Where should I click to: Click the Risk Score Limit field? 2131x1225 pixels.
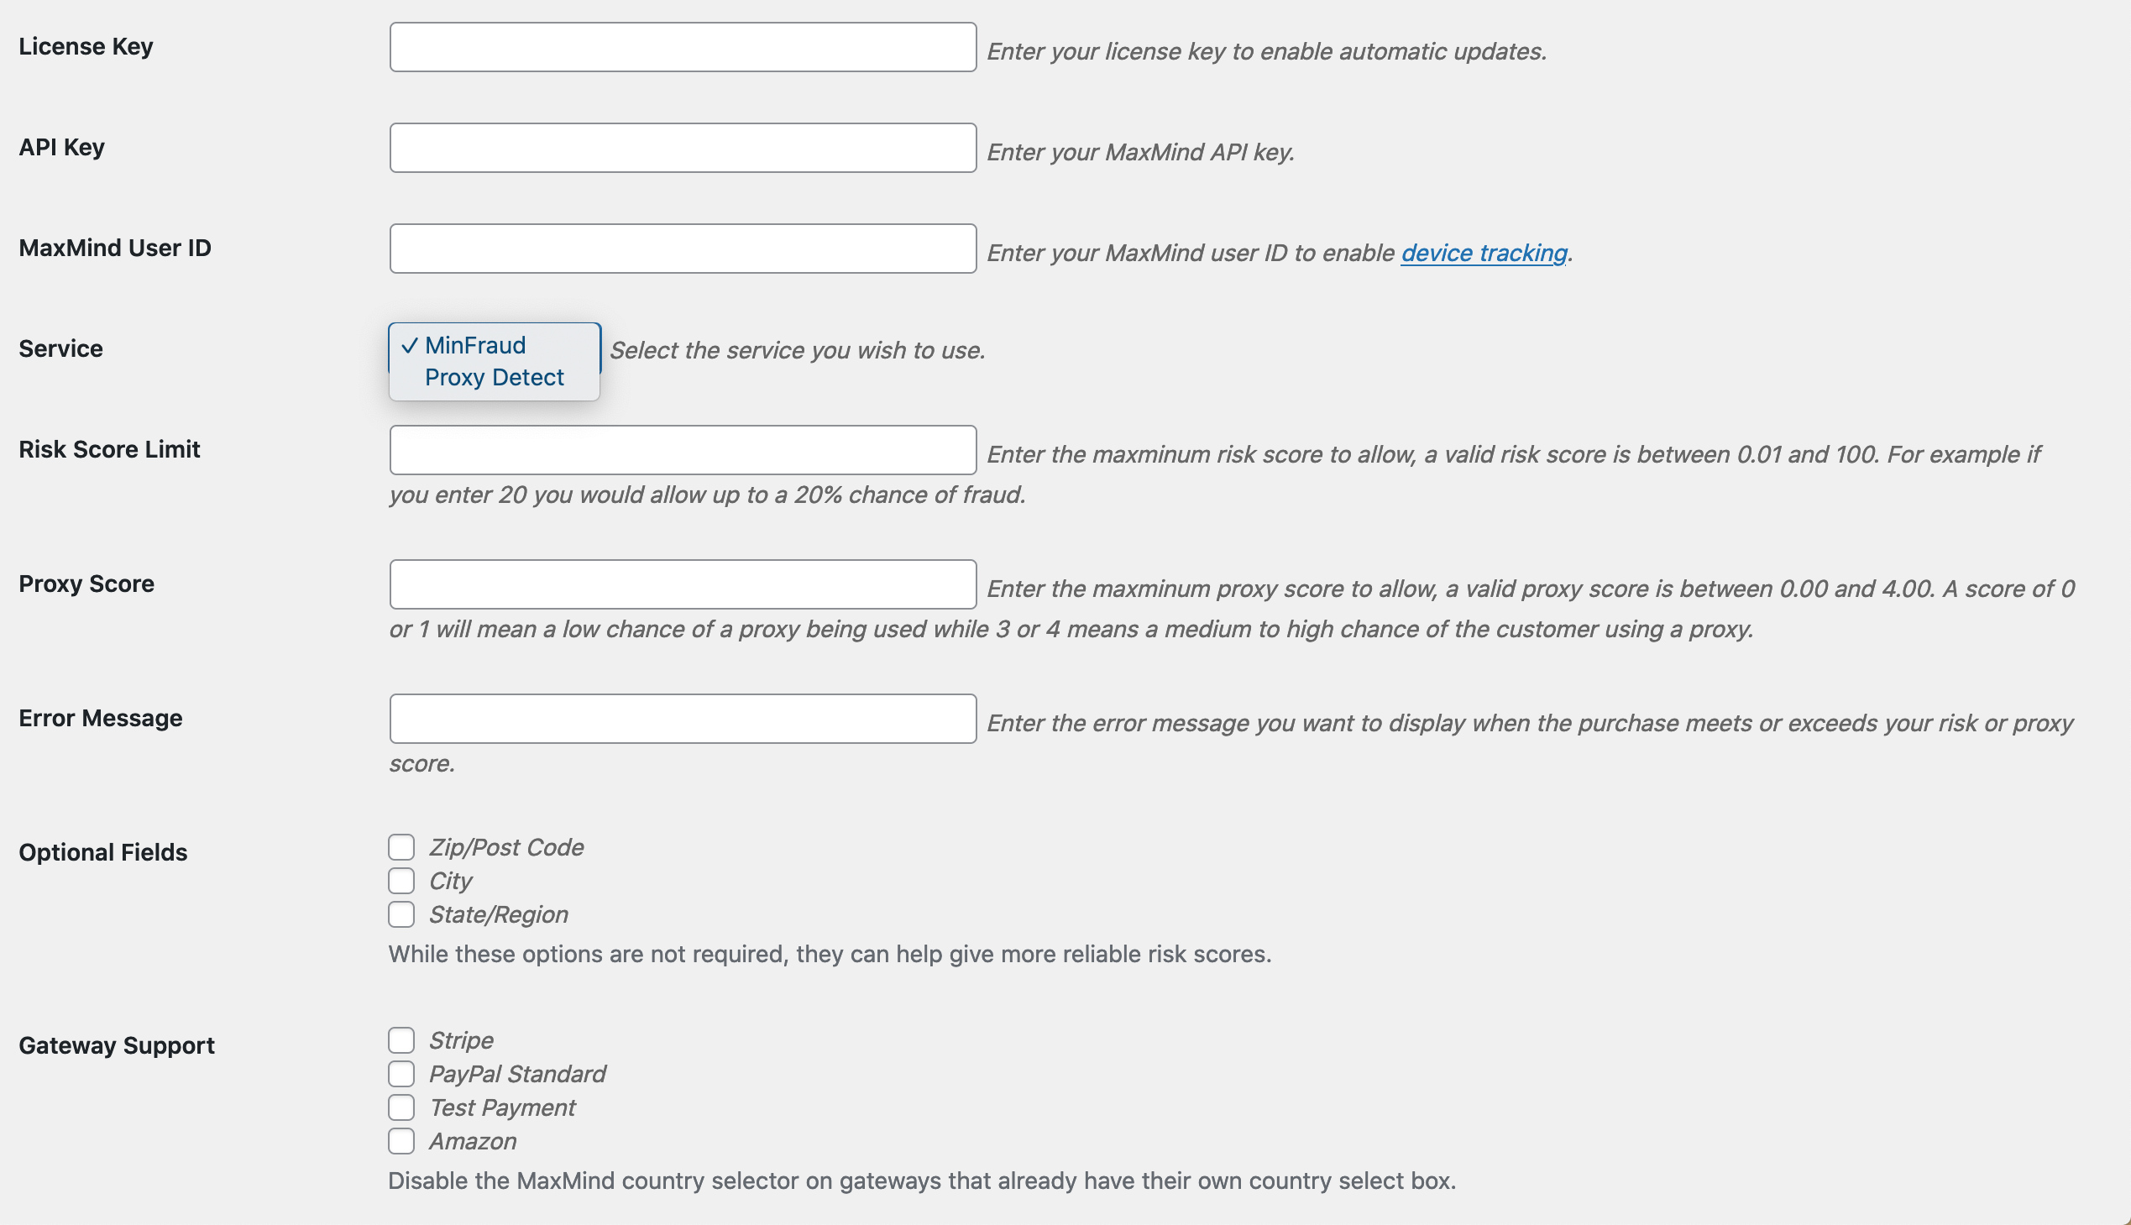pyautogui.click(x=683, y=450)
